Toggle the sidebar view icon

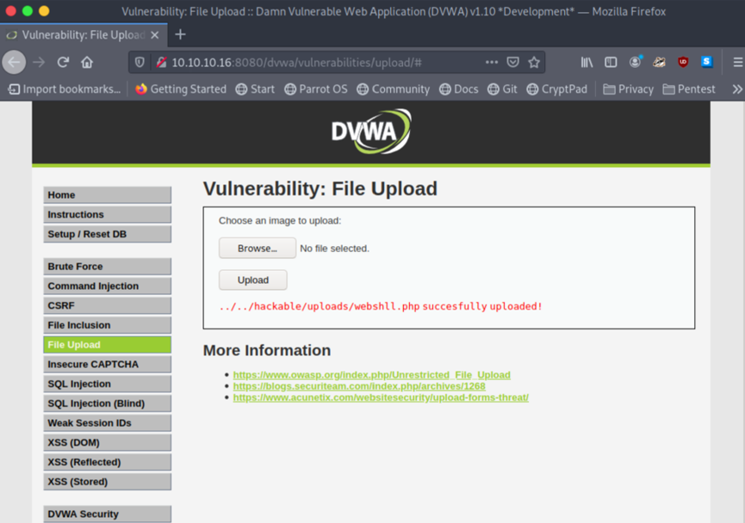611,62
